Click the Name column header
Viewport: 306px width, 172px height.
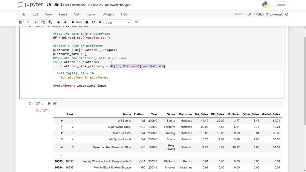(127, 114)
